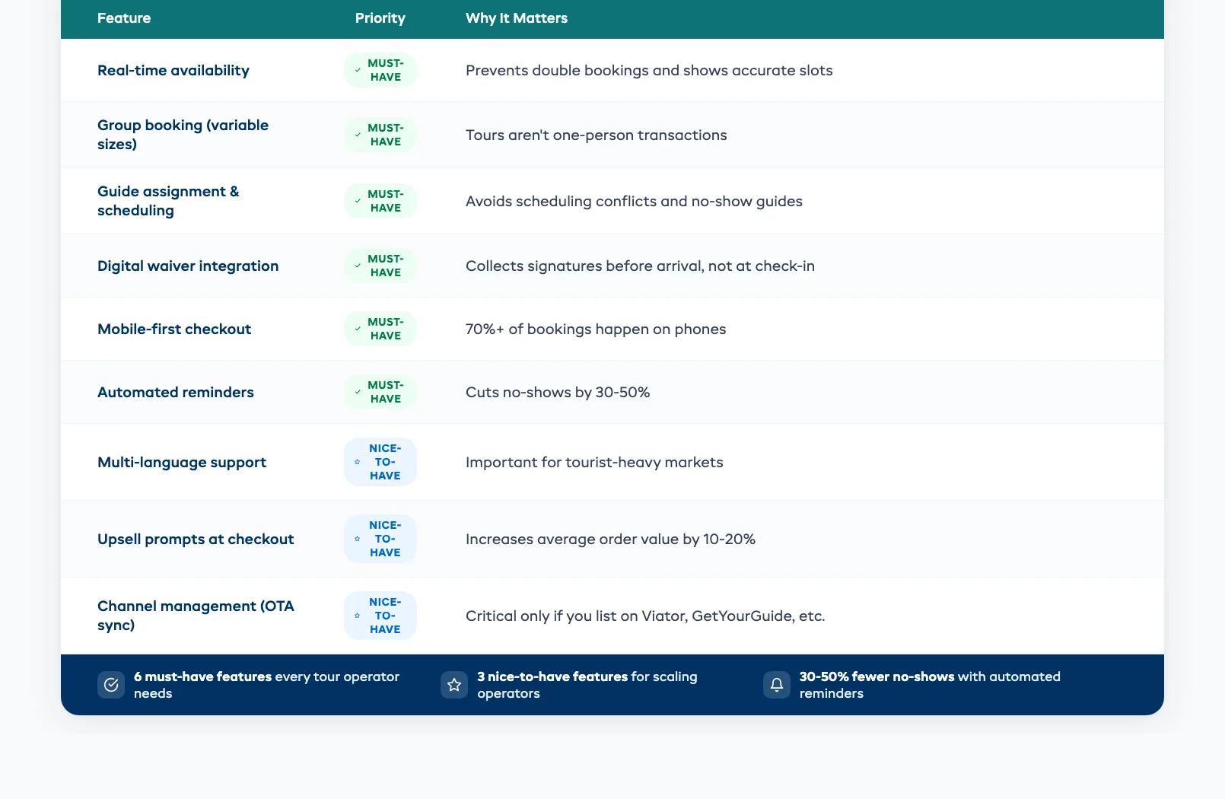
Task: Open the Priority column header for sorting
Action: tap(380, 18)
